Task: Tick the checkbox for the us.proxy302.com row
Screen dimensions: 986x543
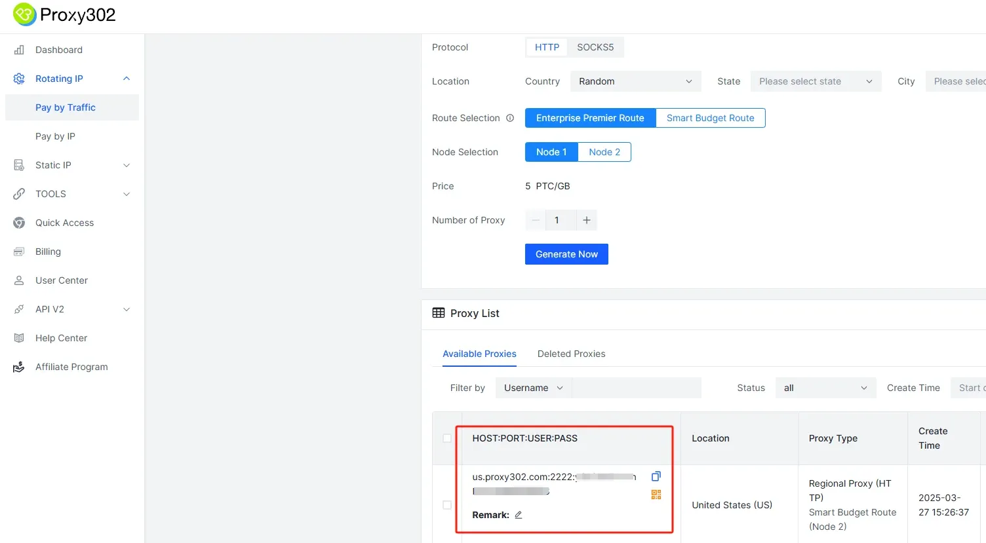Action: click(447, 505)
